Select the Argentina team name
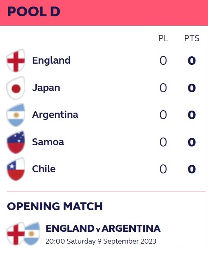Viewport: 208px width, 253px height. point(55,115)
